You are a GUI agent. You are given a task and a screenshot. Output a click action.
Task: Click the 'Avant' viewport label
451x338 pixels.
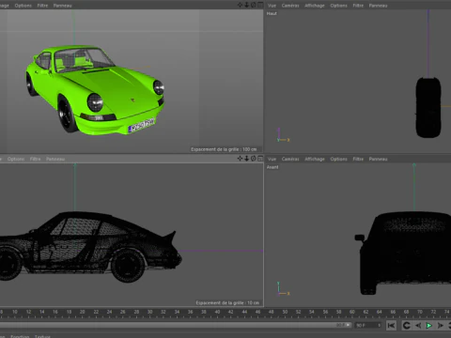[x=272, y=167]
